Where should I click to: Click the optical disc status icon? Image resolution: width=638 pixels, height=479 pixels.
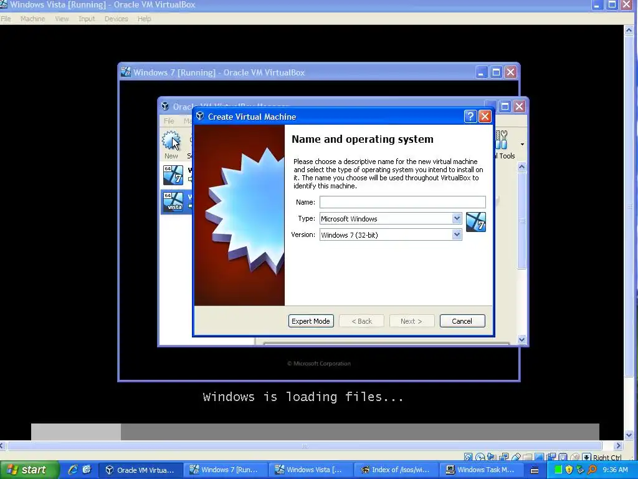click(480, 457)
